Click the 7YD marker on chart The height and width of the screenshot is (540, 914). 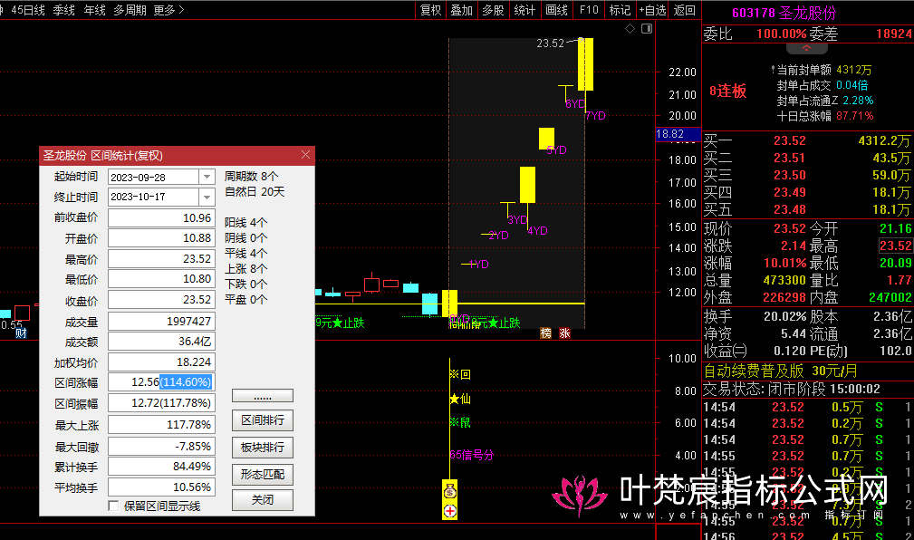(x=596, y=116)
